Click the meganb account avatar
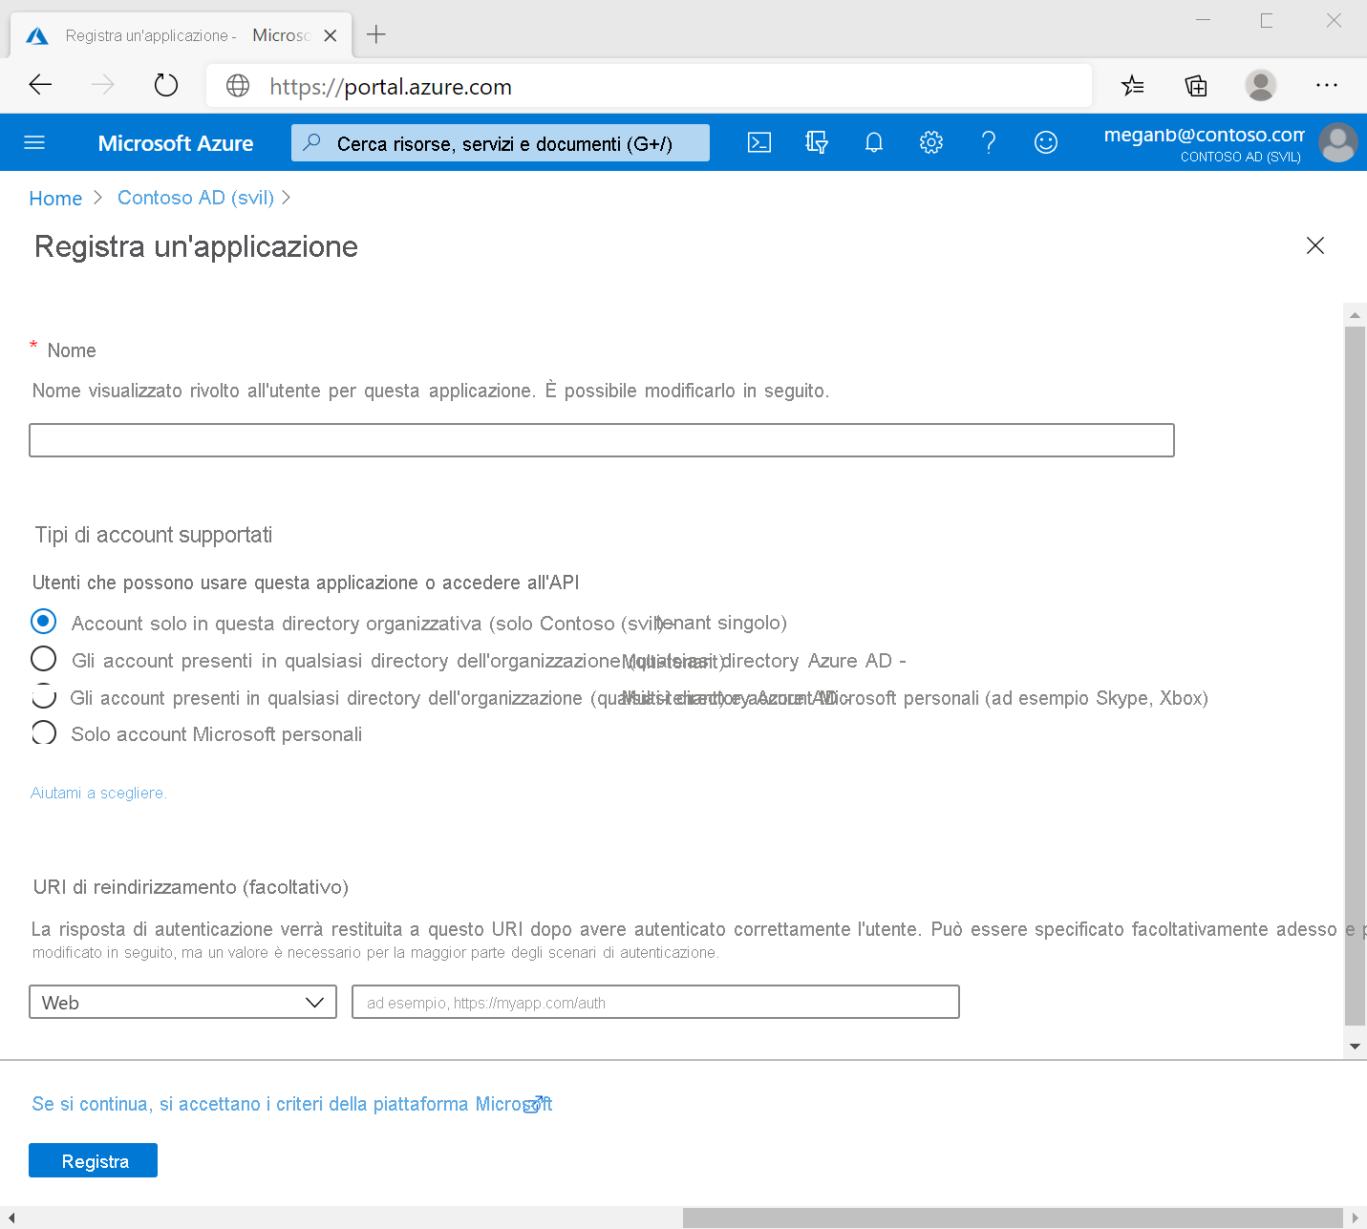The height and width of the screenshot is (1229, 1367). (1337, 141)
